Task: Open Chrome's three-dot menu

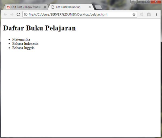Action: (156, 14)
